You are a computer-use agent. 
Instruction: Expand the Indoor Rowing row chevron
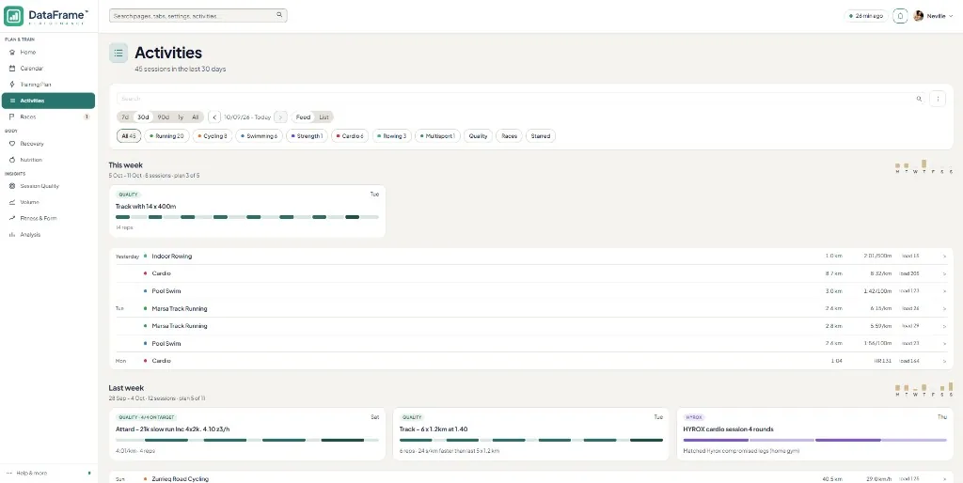click(x=944, y=257)
